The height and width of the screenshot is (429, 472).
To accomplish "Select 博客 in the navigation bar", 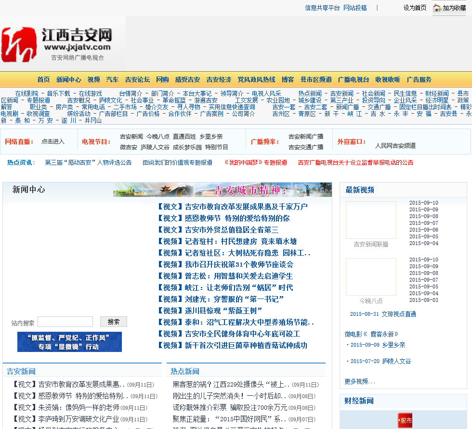I will click(288, 79).
